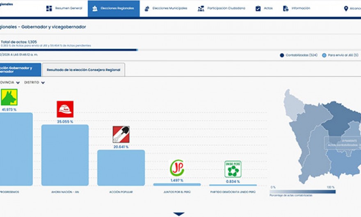The image size is (361, 217).
Task: Click the '1.497 %' value
Action: pos(177,181)
